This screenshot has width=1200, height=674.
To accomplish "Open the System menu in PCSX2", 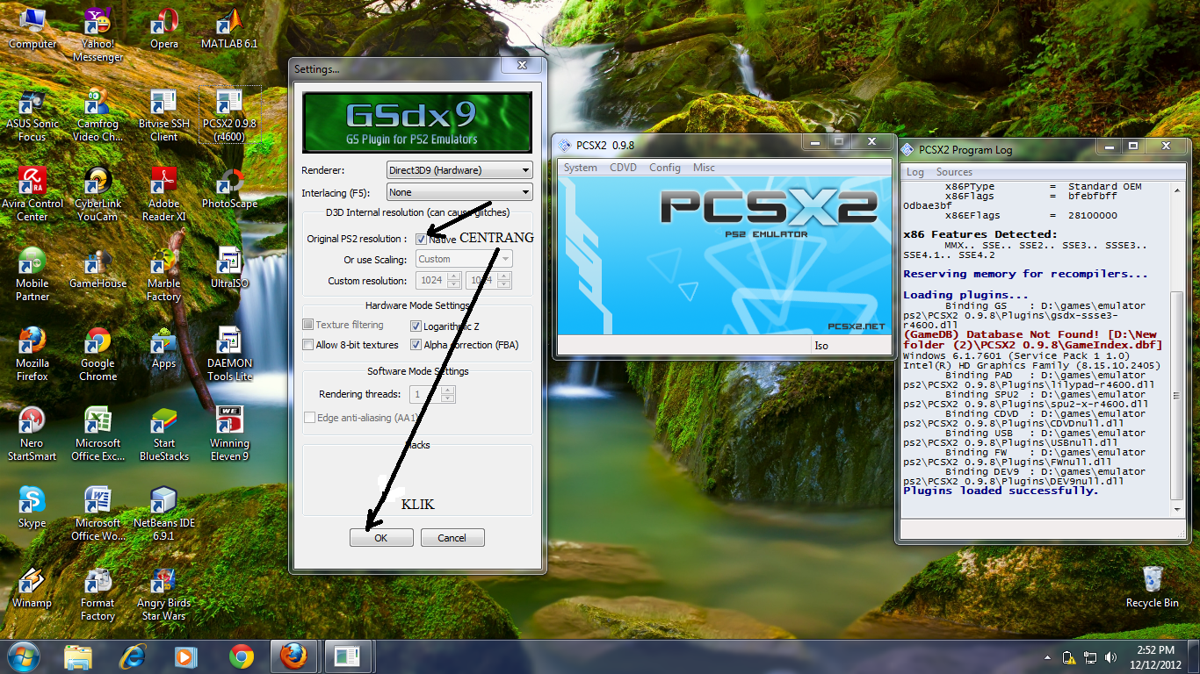I will (x=580, y=168).
